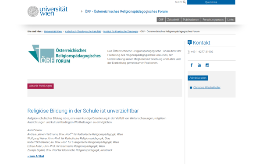The image size is (263, 164).
Task: Open the ÖRF menu item
Action: [x=161, y=20]
